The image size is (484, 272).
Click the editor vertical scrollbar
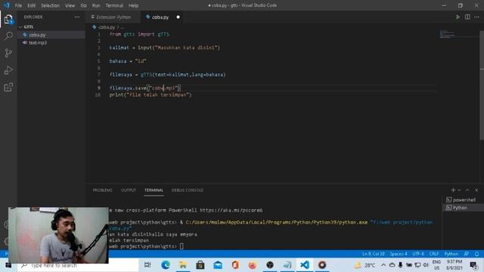point(482,85)
